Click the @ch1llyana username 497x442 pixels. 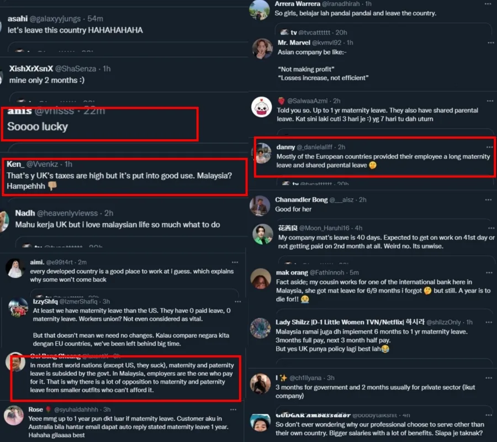(305, 378)
